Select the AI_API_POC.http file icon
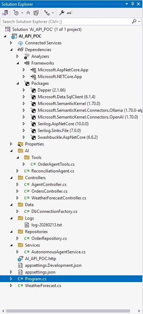The height and width of the screenshot is (314, 143). click(x=20, y=259)
